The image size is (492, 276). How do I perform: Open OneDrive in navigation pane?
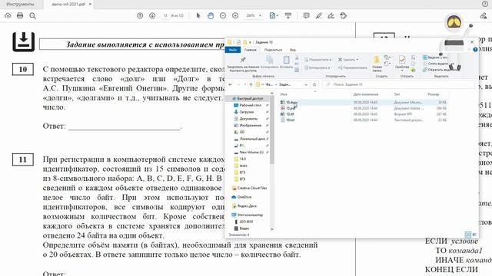[x=244, y=197]
